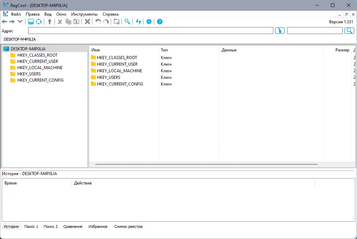Click the Forward arrow toolbar icon
The height and width of the screenshot is (239, 357).
point(12,22)
